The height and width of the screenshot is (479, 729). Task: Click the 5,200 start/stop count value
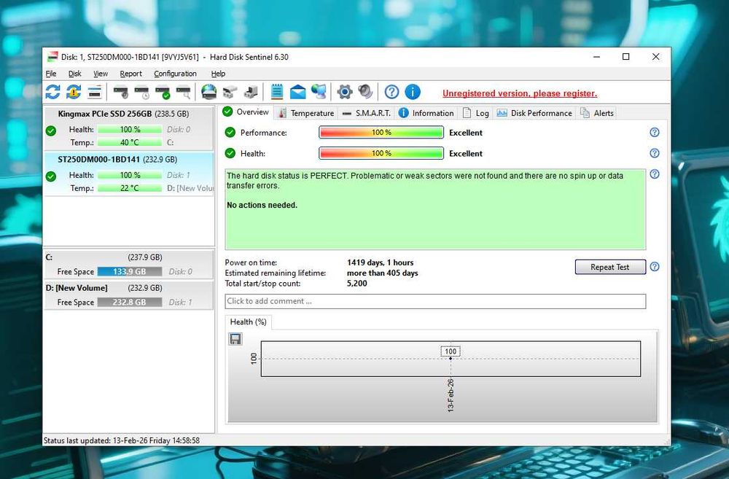(x=356, y=283)
